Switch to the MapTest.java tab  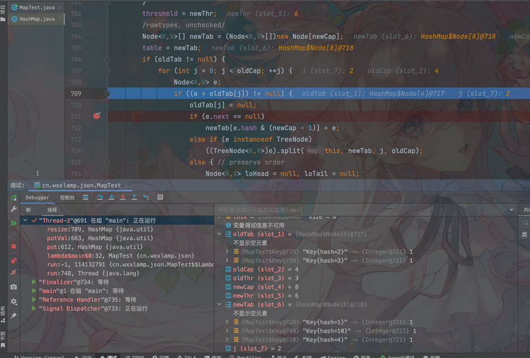click(37, 7)
